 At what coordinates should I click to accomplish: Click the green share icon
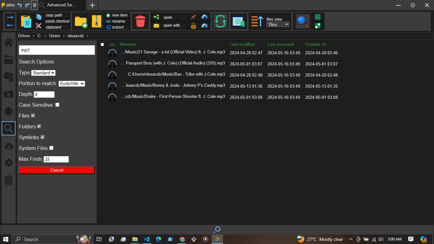coord(156,17)
